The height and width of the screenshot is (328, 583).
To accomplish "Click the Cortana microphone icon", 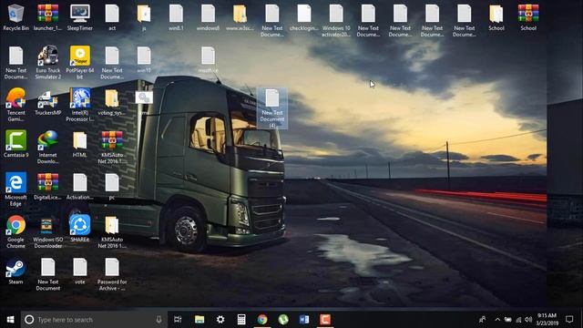I will tap(159, 320).
